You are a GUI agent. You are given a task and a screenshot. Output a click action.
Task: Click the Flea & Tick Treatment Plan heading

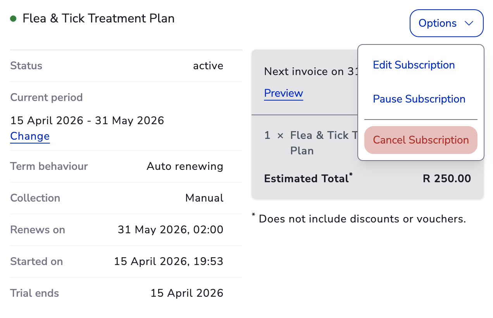pyautogui.click(x=98, y=19)
